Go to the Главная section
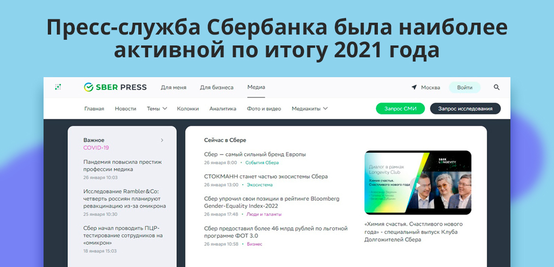 [94, 109]
